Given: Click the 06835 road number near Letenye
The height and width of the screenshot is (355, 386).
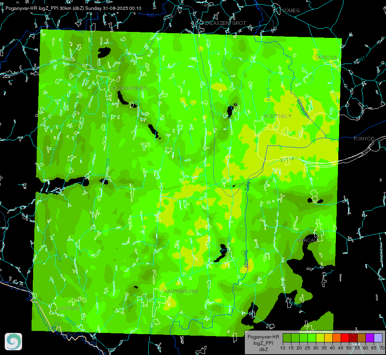Looking at the screenshot, I should point(71,321).
